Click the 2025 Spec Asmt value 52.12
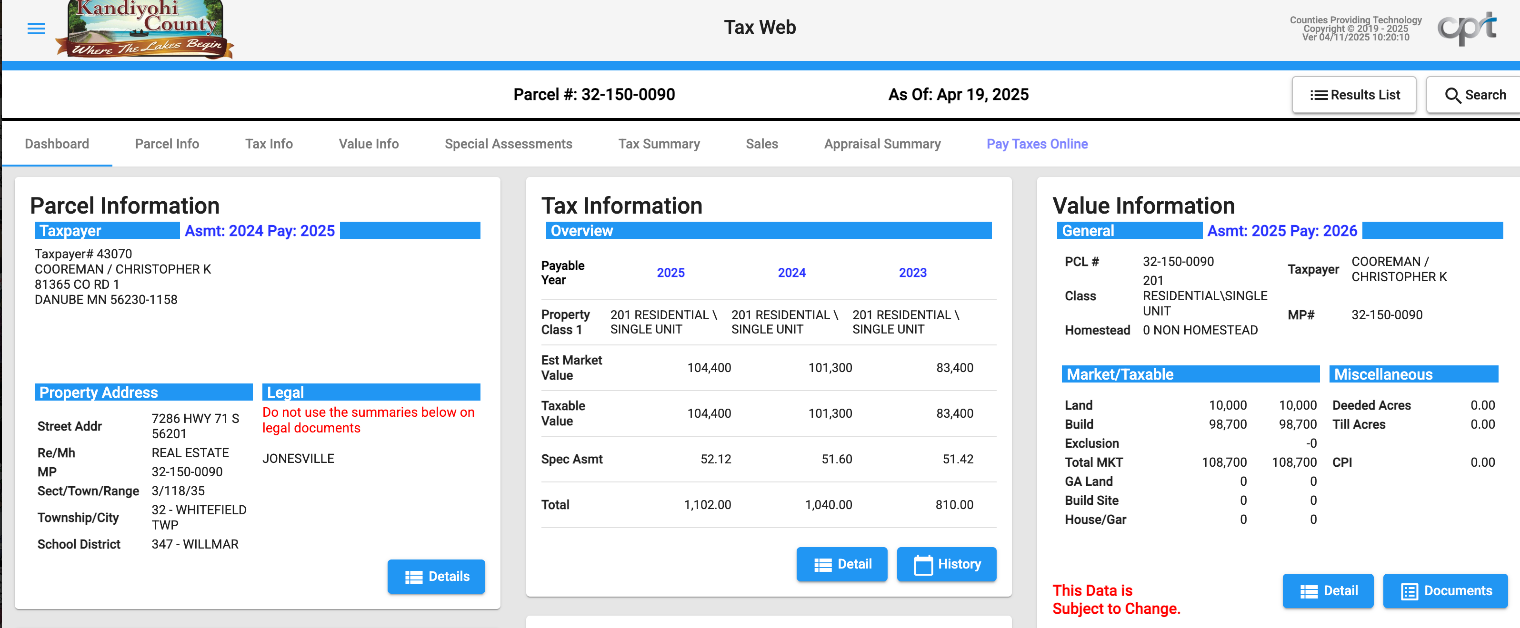This screenshot has width=1520, height=628. pos(715,459)
